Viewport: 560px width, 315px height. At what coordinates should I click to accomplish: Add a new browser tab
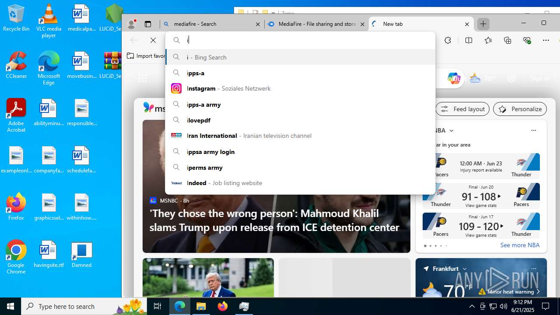(x=483, y=24)
